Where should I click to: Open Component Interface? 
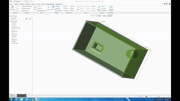click(x=111, y=8)
